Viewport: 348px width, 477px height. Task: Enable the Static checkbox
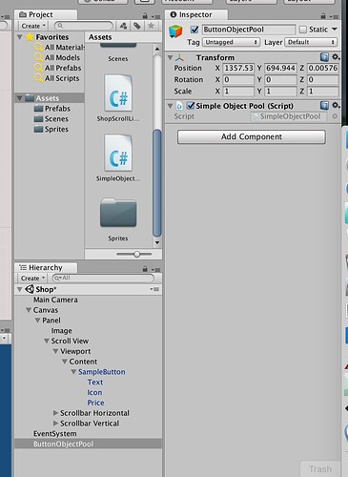pyautogui.click(x=303, y=30)
